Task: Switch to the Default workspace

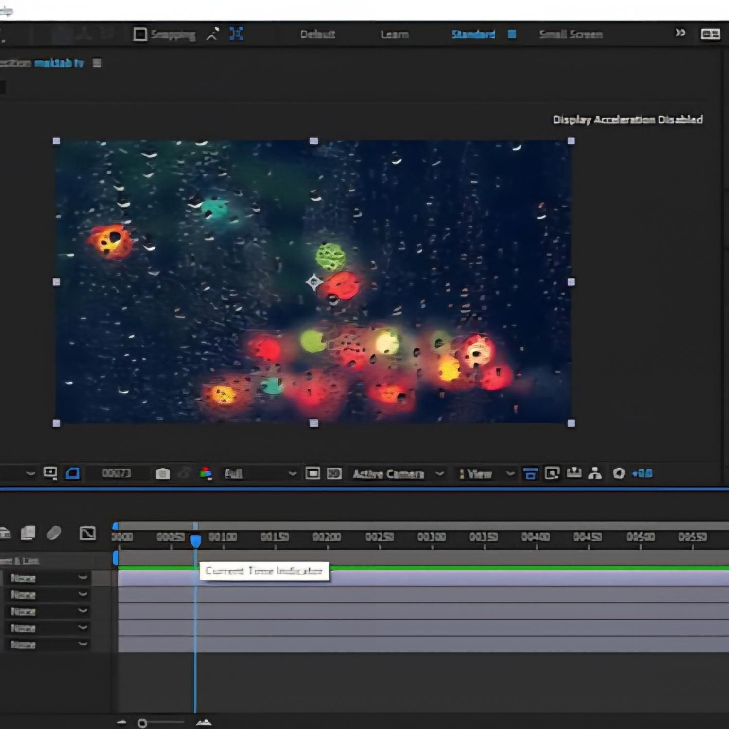Action: tap(317, 35)
